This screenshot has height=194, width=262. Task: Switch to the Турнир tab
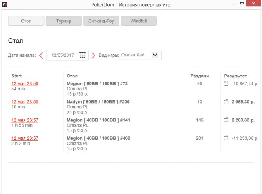64,21
